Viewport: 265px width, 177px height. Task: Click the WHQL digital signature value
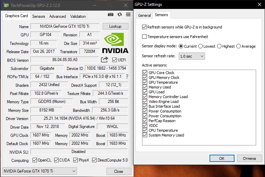(x=112, y=127)
